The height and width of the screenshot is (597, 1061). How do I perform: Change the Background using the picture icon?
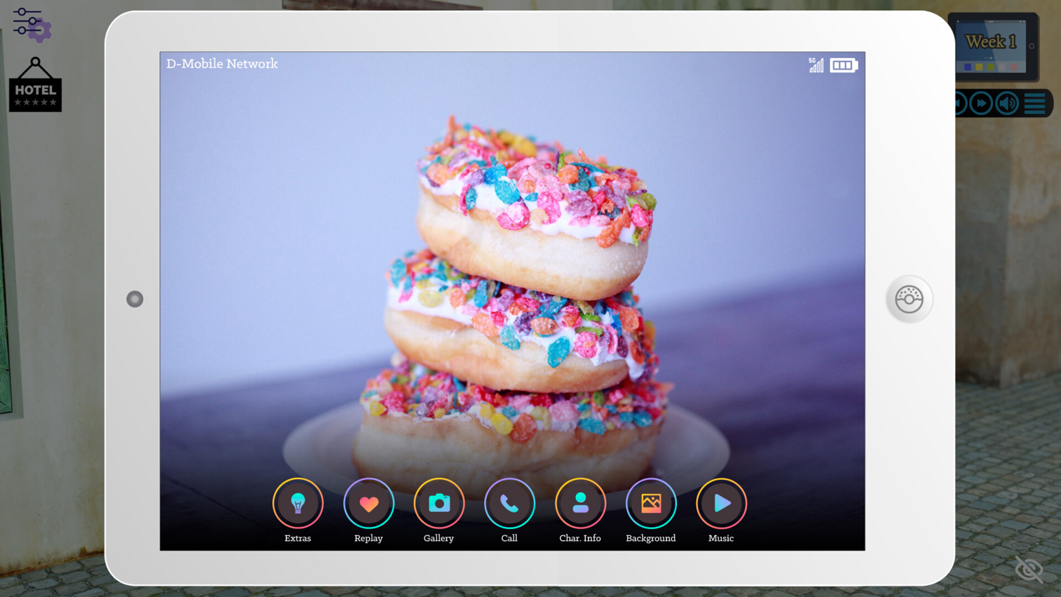pyautogui.click(x=650, y=503)
